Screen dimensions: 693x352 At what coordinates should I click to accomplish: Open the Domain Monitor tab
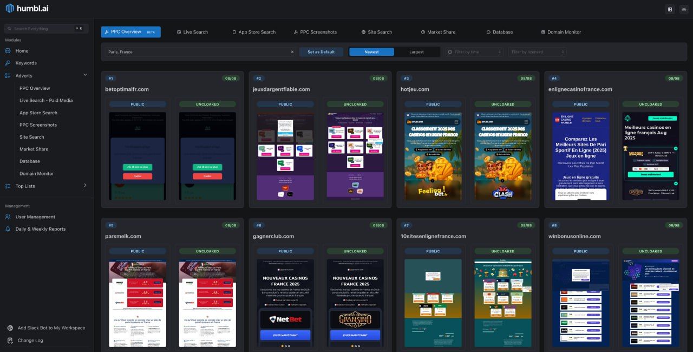[560, 32]
